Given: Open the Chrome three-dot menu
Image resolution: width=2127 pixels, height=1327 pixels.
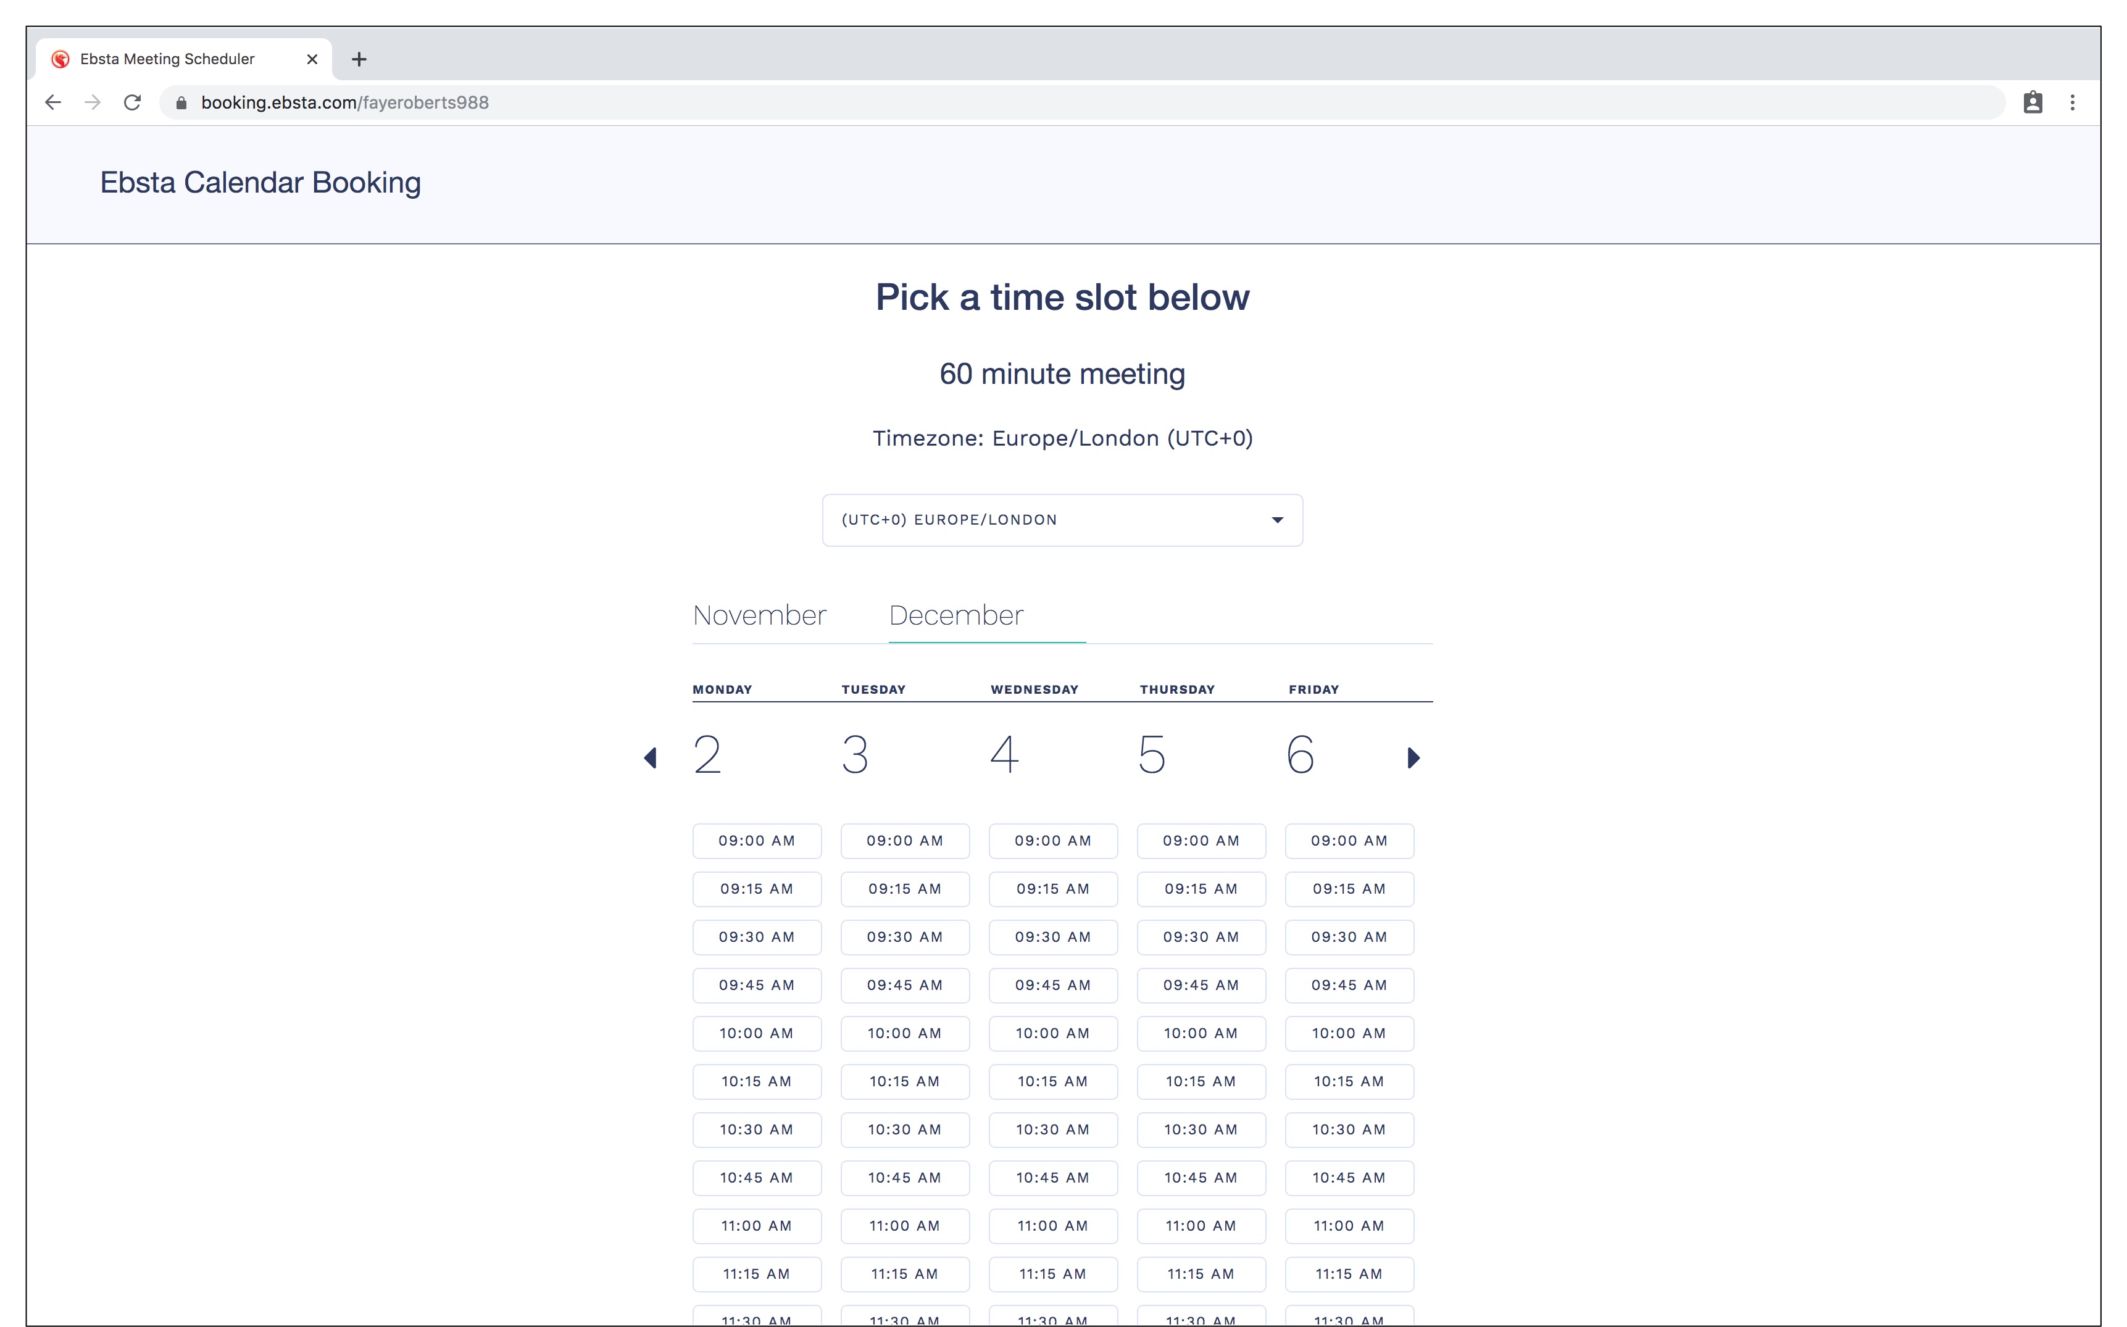Looking at the screenshot, I should click(x=2073, y=102).
